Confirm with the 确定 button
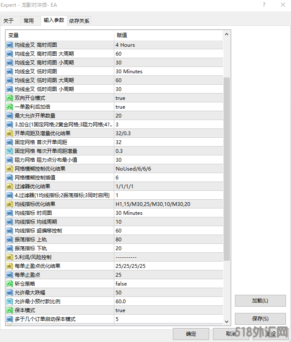This screenshot has height=342, width=291. 191,334
